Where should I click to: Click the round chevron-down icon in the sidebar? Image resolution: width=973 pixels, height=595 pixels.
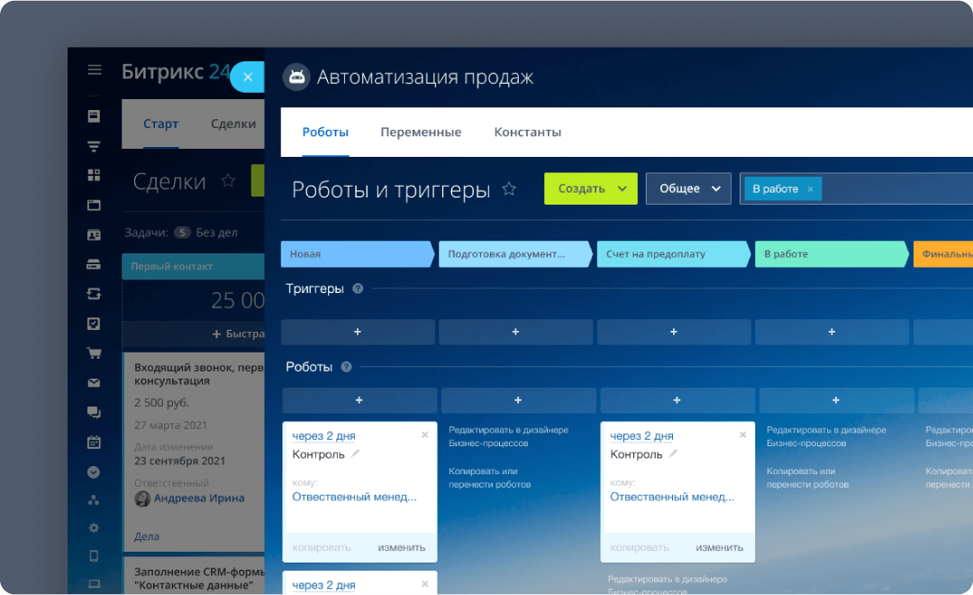94,472
